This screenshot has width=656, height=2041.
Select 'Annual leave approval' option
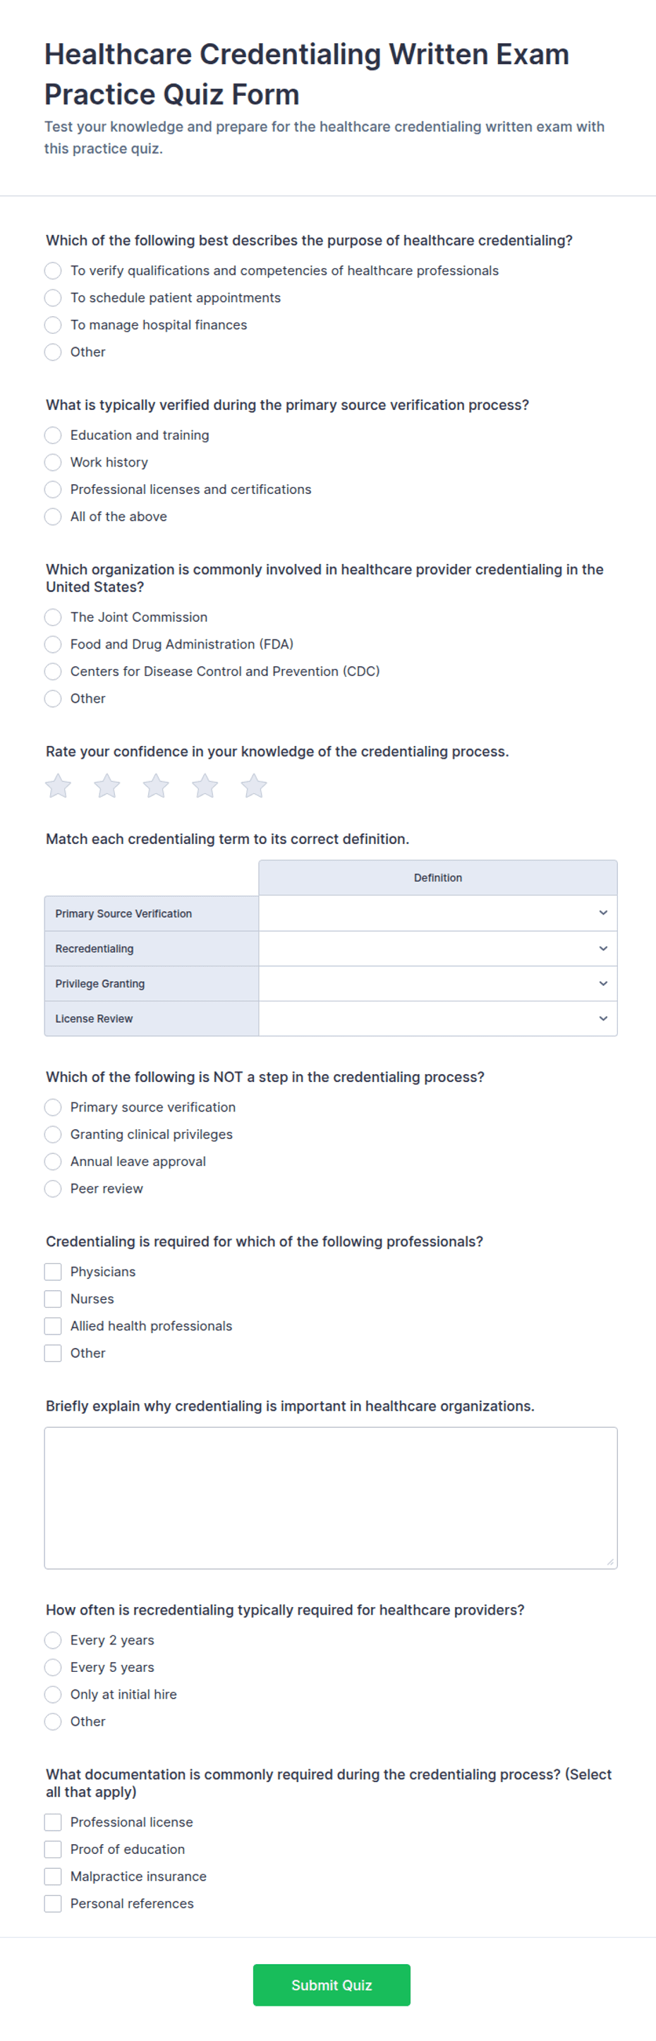[x=53, y=1162]
